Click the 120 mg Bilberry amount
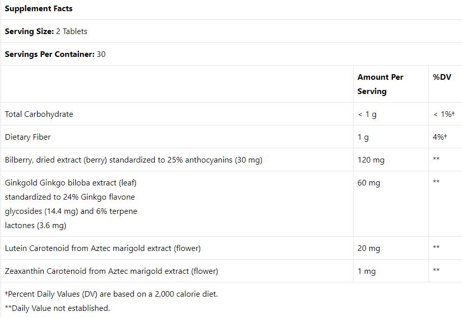 371,160
